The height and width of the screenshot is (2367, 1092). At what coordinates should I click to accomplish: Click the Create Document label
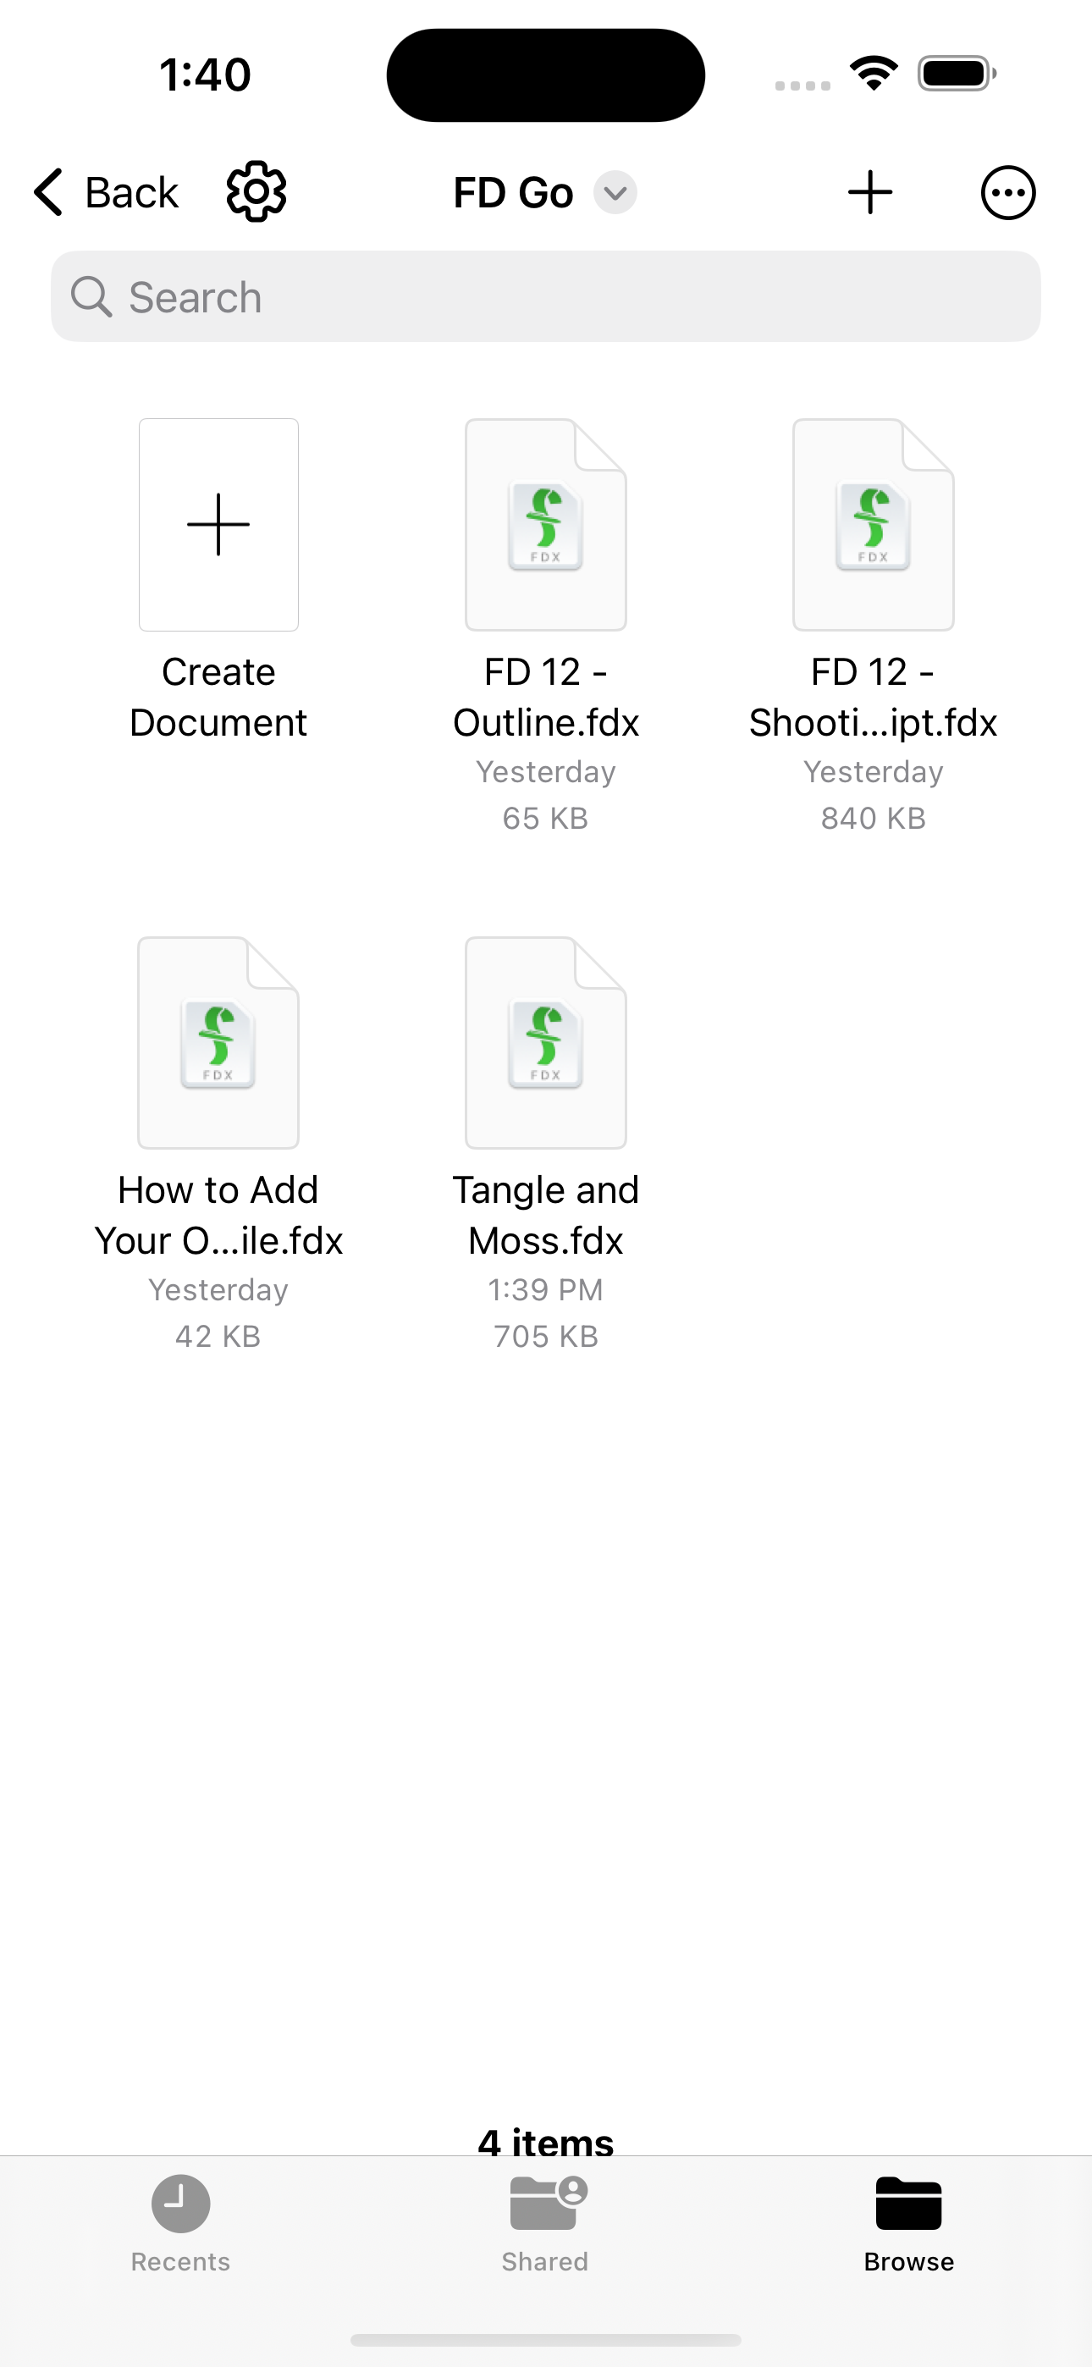pos(218,698)
